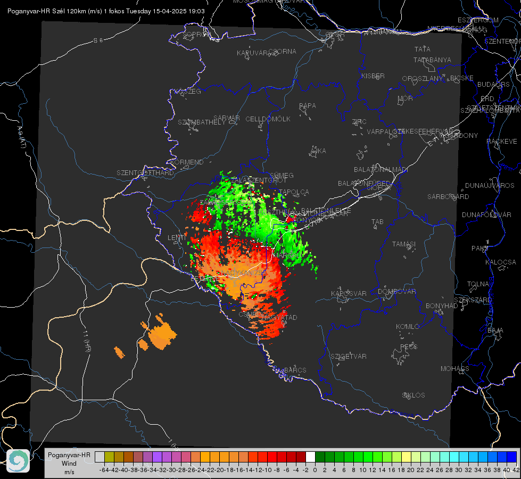This screenshot has width=521, height=479.
Task: Click the TATABANYA city label
Action: [x=432, y=60]
